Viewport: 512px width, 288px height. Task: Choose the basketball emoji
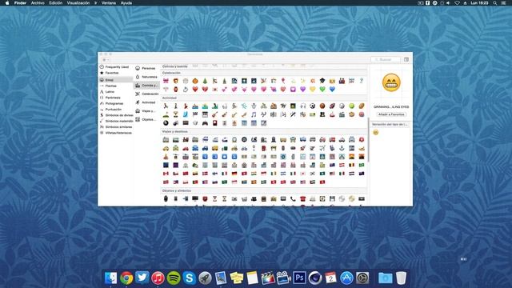[322, 106]
